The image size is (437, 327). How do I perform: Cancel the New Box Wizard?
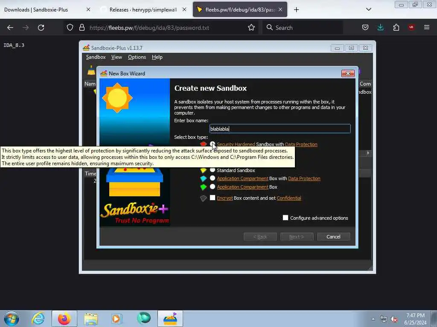click(x=333, y=237)
